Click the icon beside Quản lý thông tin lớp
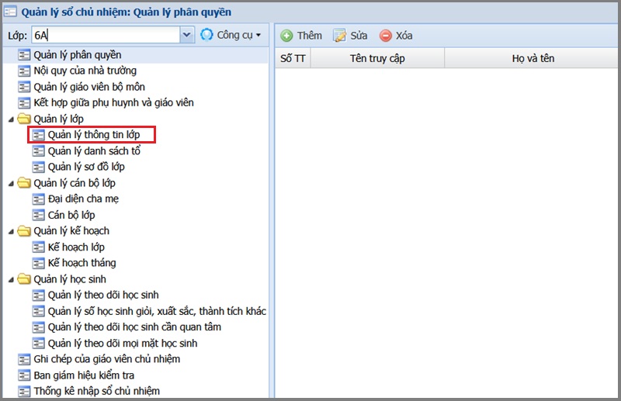621x401 pixels. pos(38,135)
